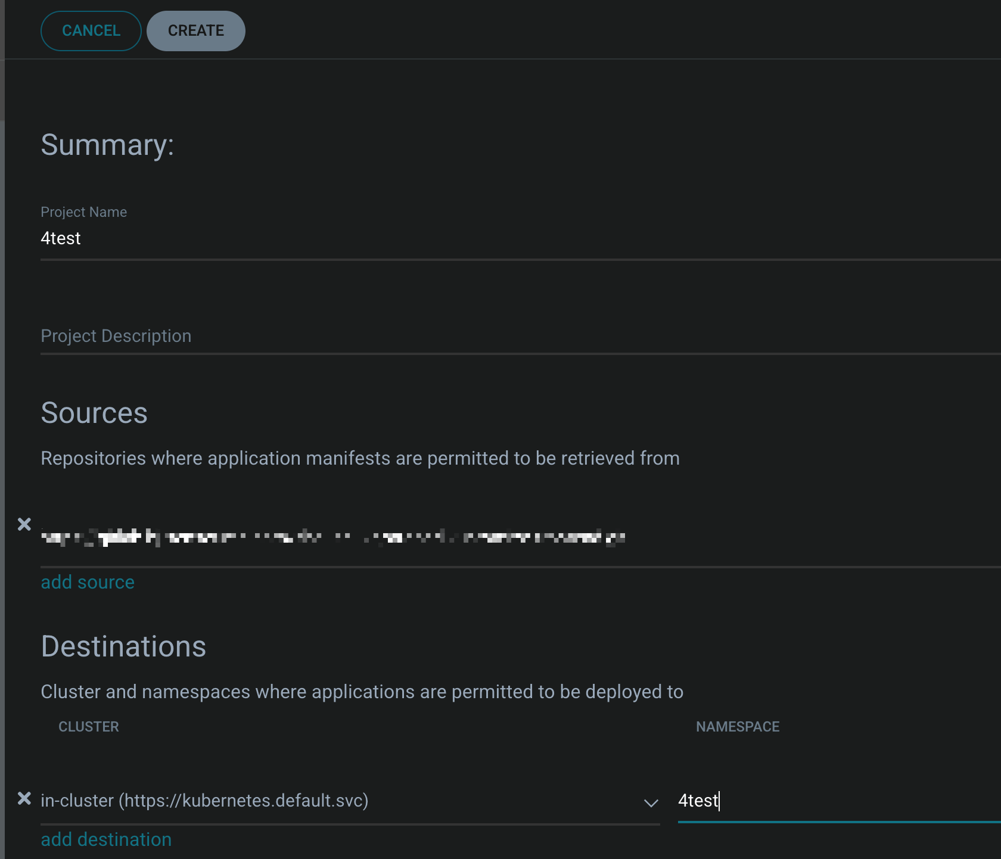This screenshot has width=1001, height=859.
Task: Click the destination namespace field with 4test
Action: (834, 801)
